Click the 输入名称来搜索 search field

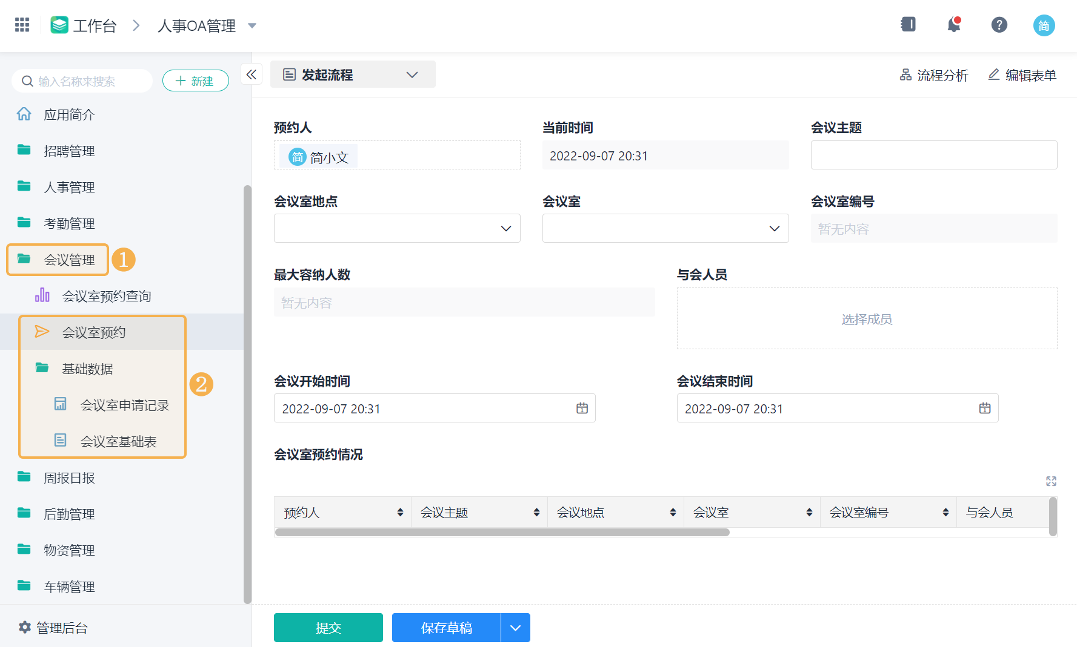[x=82, y=80]
